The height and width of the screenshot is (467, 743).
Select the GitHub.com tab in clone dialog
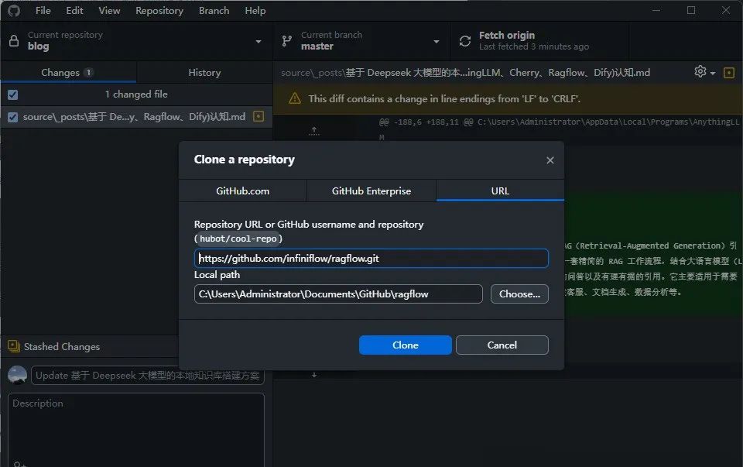[x=242, y=191]
